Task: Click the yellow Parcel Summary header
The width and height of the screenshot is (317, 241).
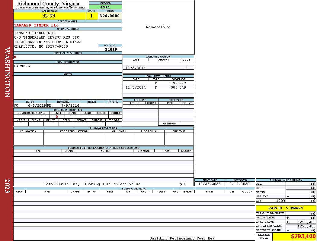Action: point(286,208)
